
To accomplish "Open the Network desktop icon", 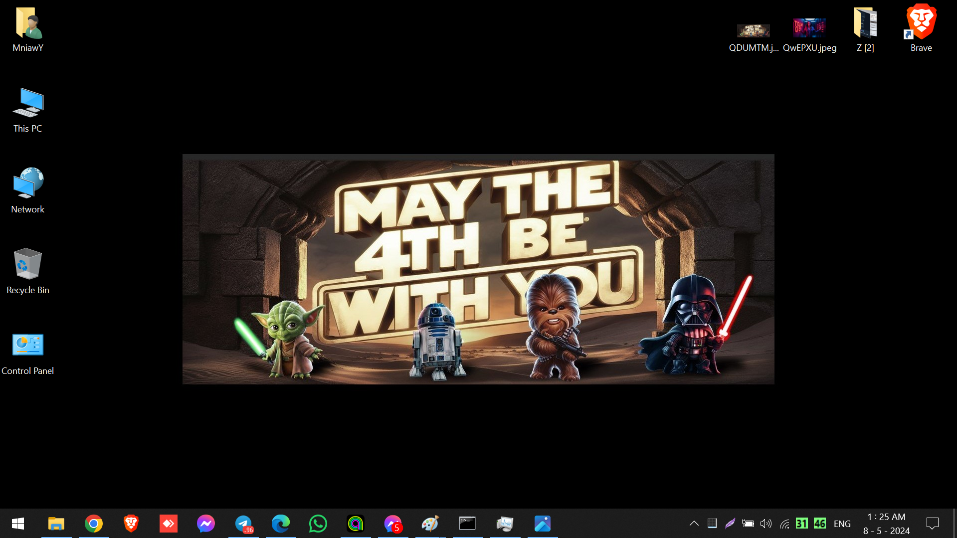I will click(x=28, y=190).
